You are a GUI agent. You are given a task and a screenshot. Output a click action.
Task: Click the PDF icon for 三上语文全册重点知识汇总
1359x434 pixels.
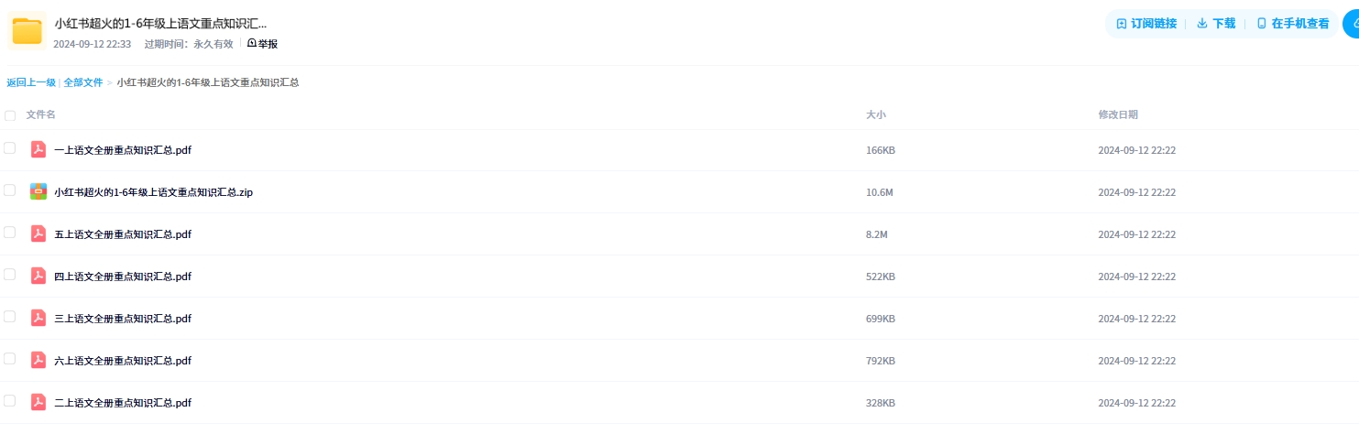coord(38,318)
